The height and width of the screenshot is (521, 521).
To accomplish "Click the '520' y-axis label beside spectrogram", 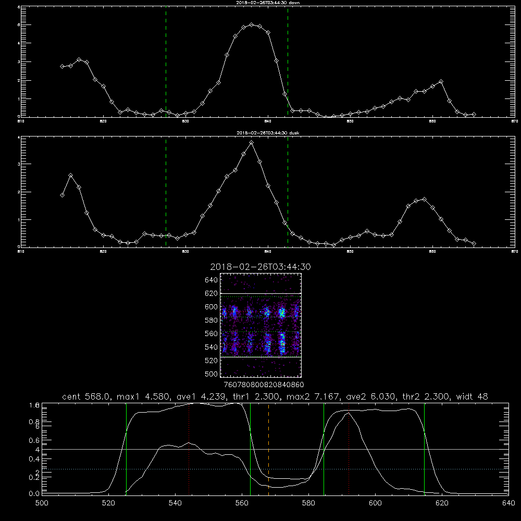I will click(212, 360).
